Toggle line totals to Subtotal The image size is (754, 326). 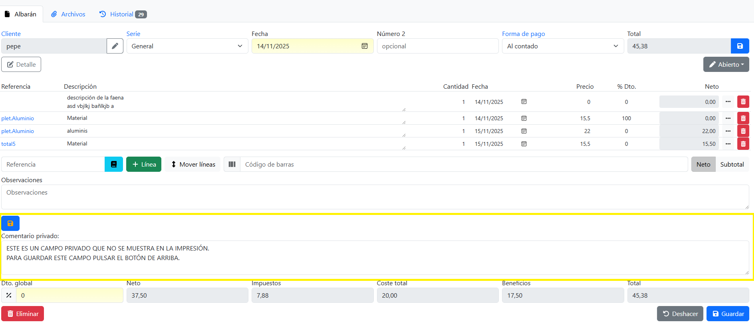(732, 164)
